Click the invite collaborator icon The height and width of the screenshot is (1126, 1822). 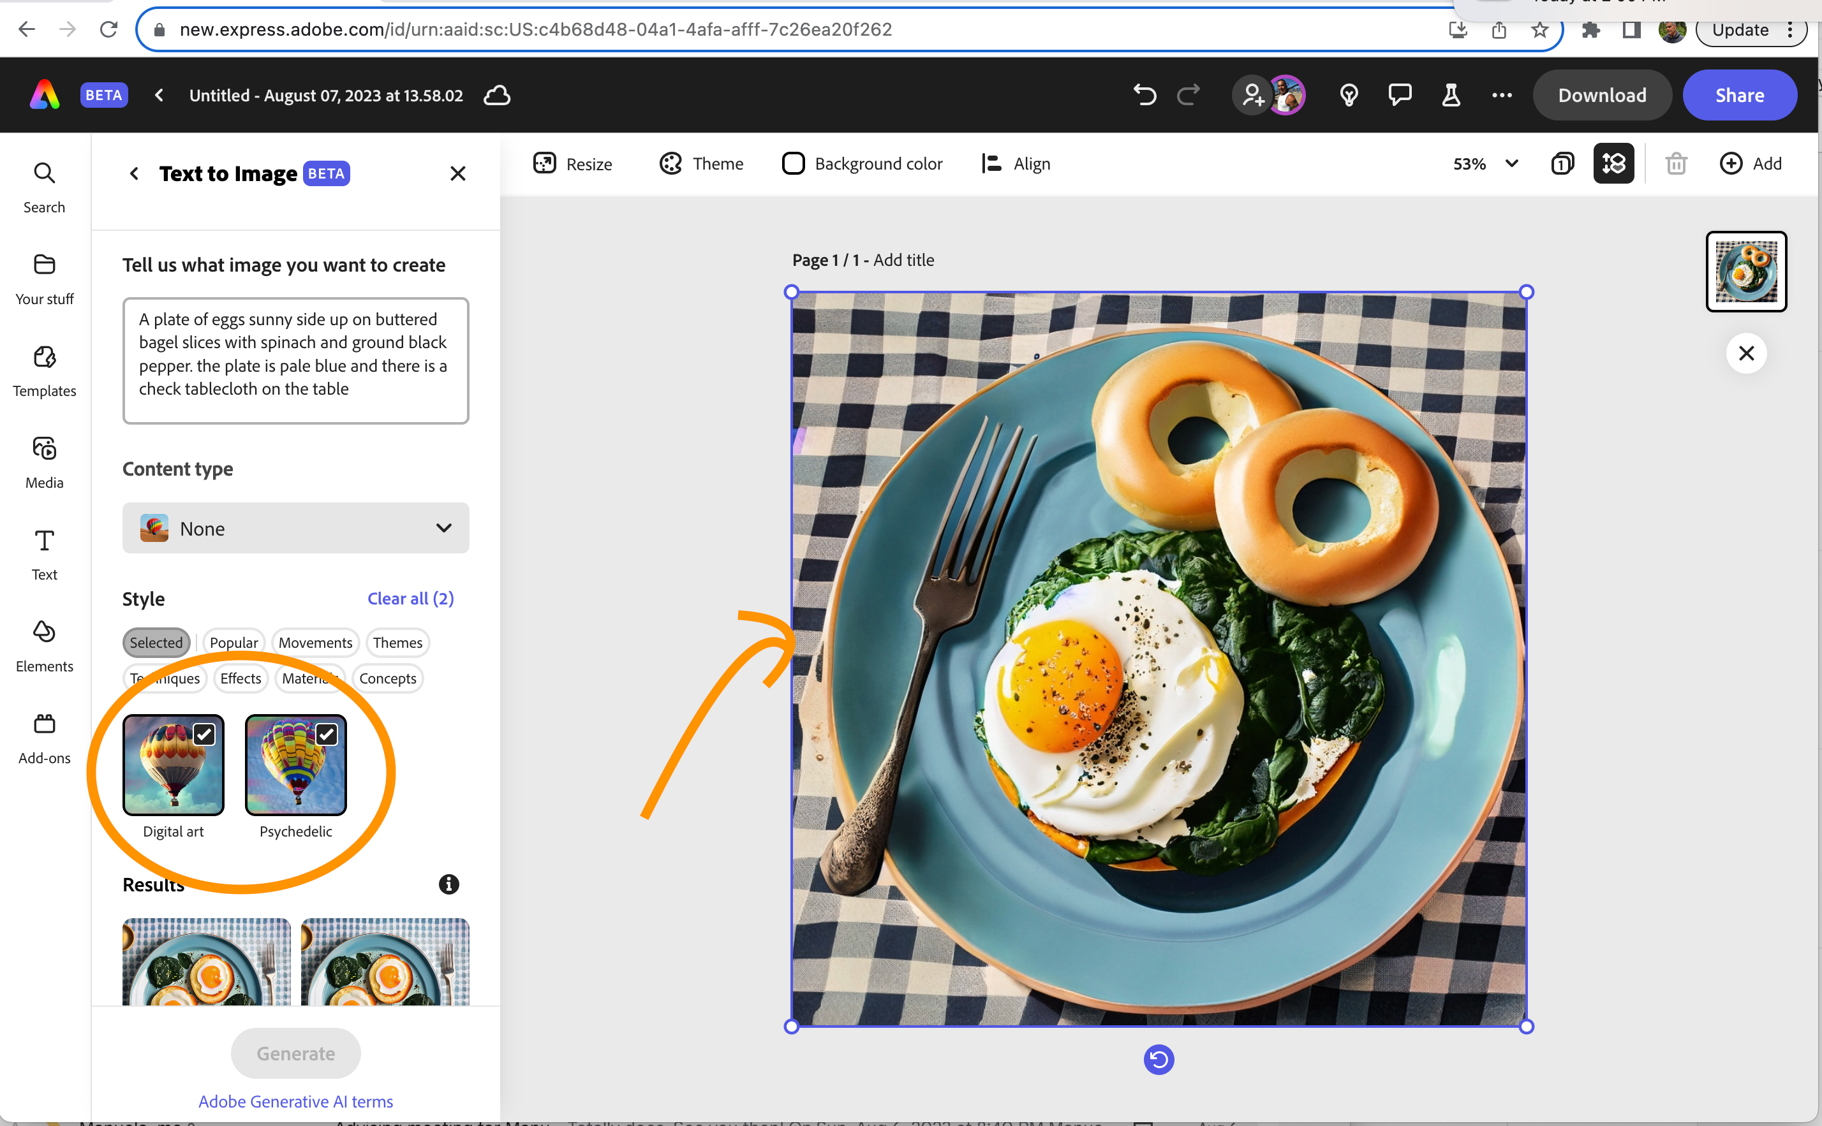click(1253, 96)
